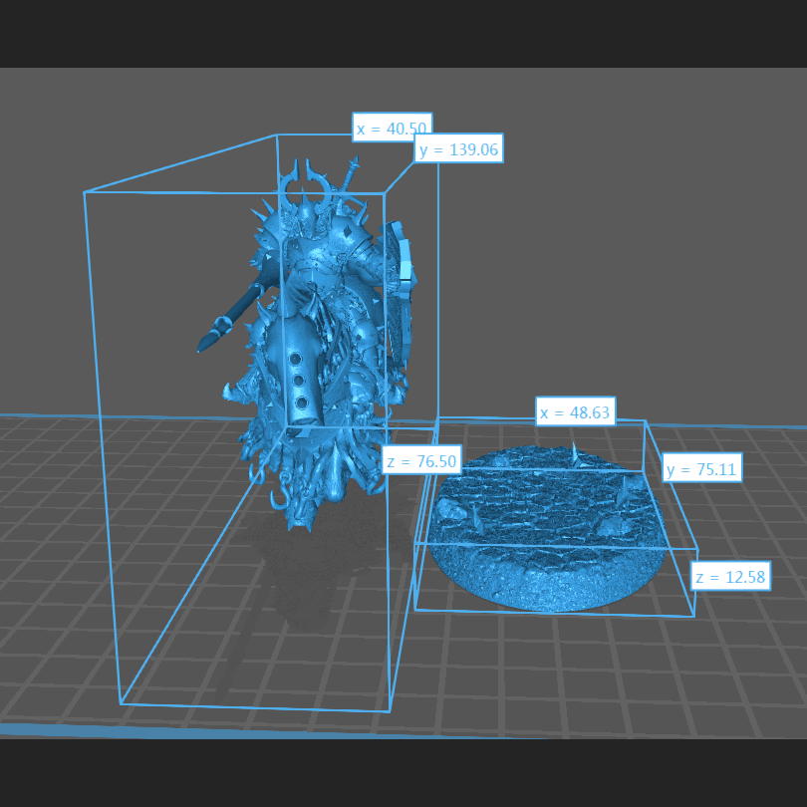
Task: Click the bottom corner of the warrior's bounding box
Action: click(x=123, y=703)
